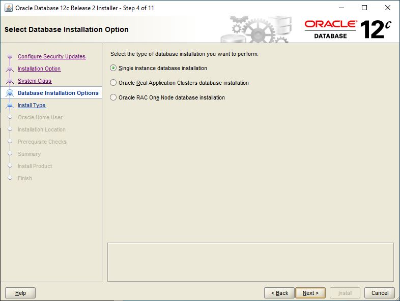Cancel the installer
The image size is (400, 301).
tap(380, 293)
